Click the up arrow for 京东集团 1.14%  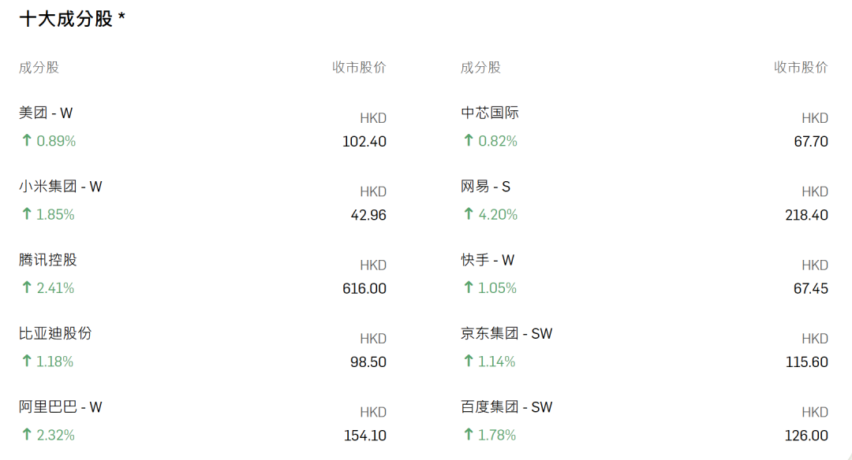469,362
